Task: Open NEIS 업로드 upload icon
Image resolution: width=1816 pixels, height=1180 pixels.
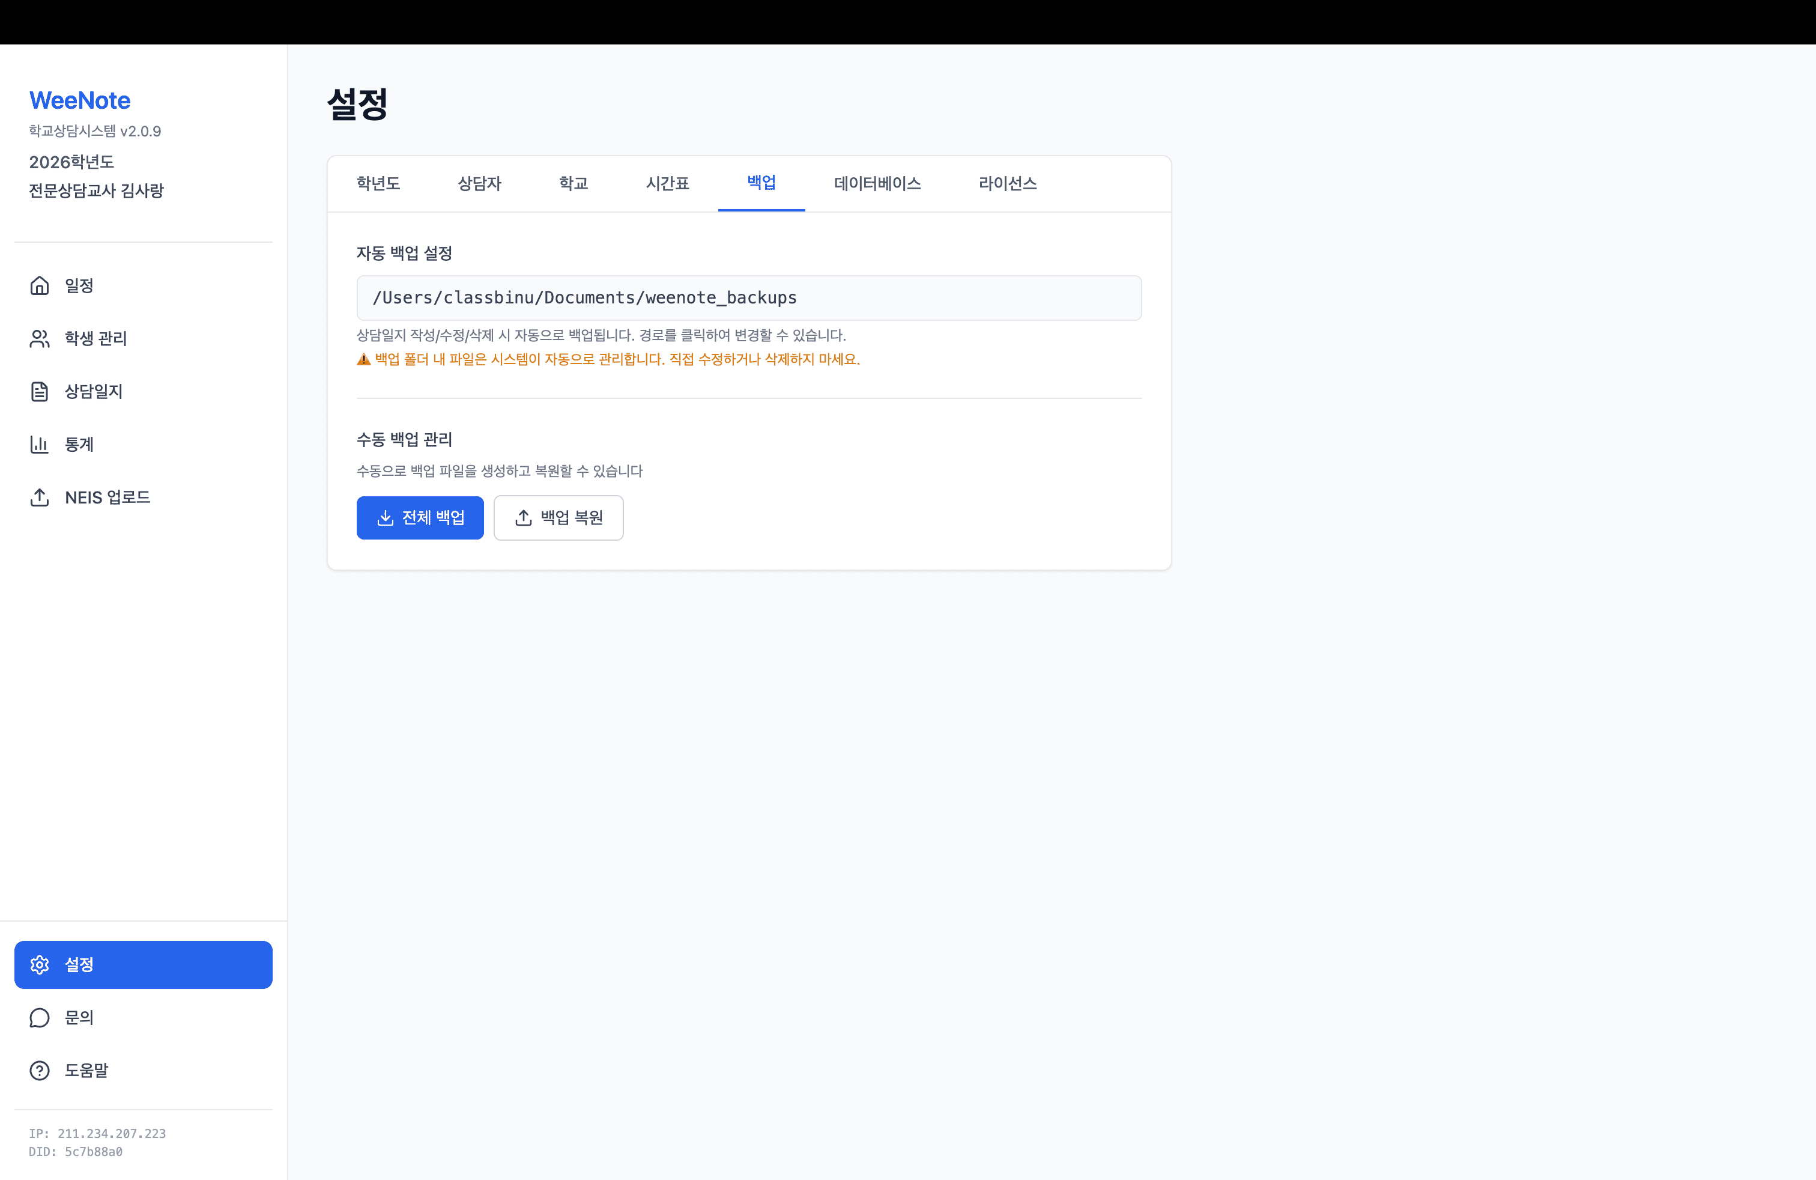Action: point(40,497)
